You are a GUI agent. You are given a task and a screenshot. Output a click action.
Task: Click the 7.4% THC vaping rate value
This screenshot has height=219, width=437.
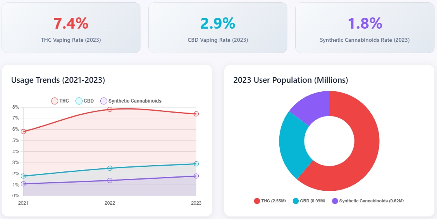coord(71,23)
